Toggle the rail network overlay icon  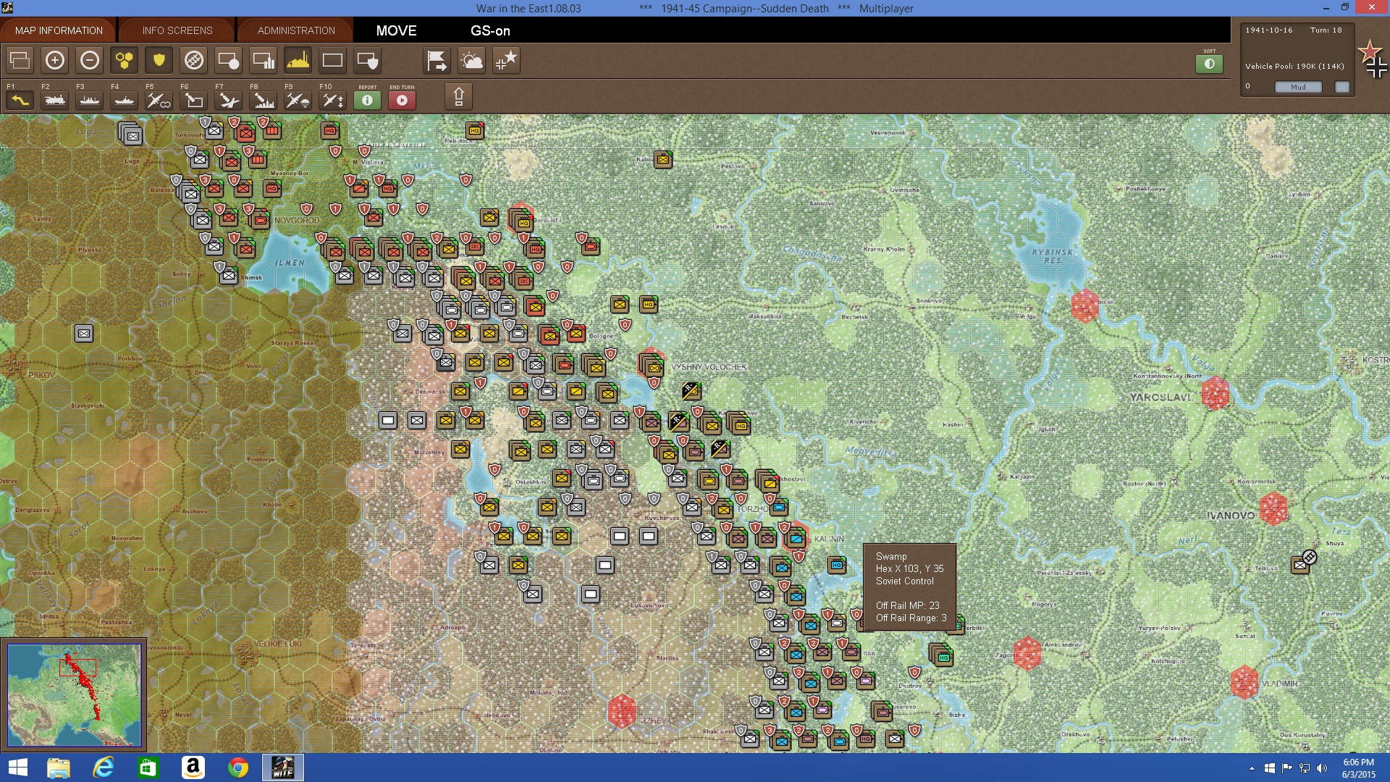(194, 60)
